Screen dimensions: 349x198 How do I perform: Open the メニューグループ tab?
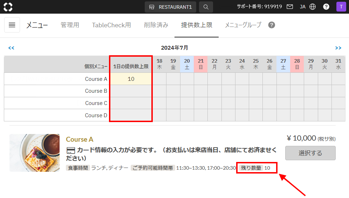pos(243,25)
